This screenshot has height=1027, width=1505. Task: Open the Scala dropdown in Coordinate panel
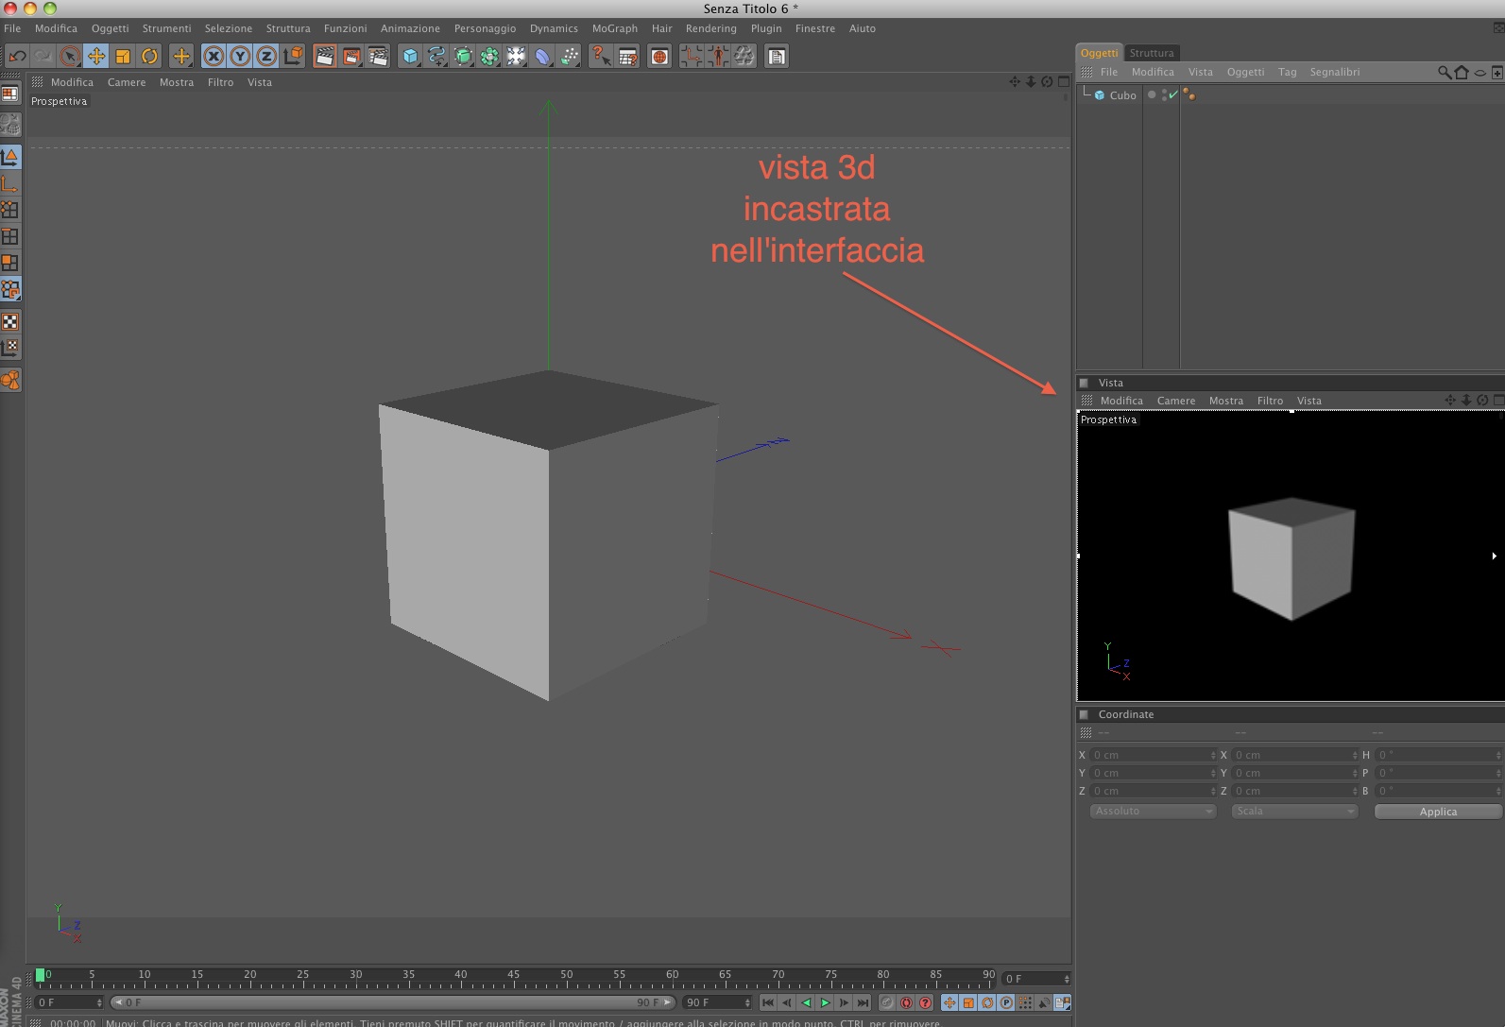(1294, 812)
